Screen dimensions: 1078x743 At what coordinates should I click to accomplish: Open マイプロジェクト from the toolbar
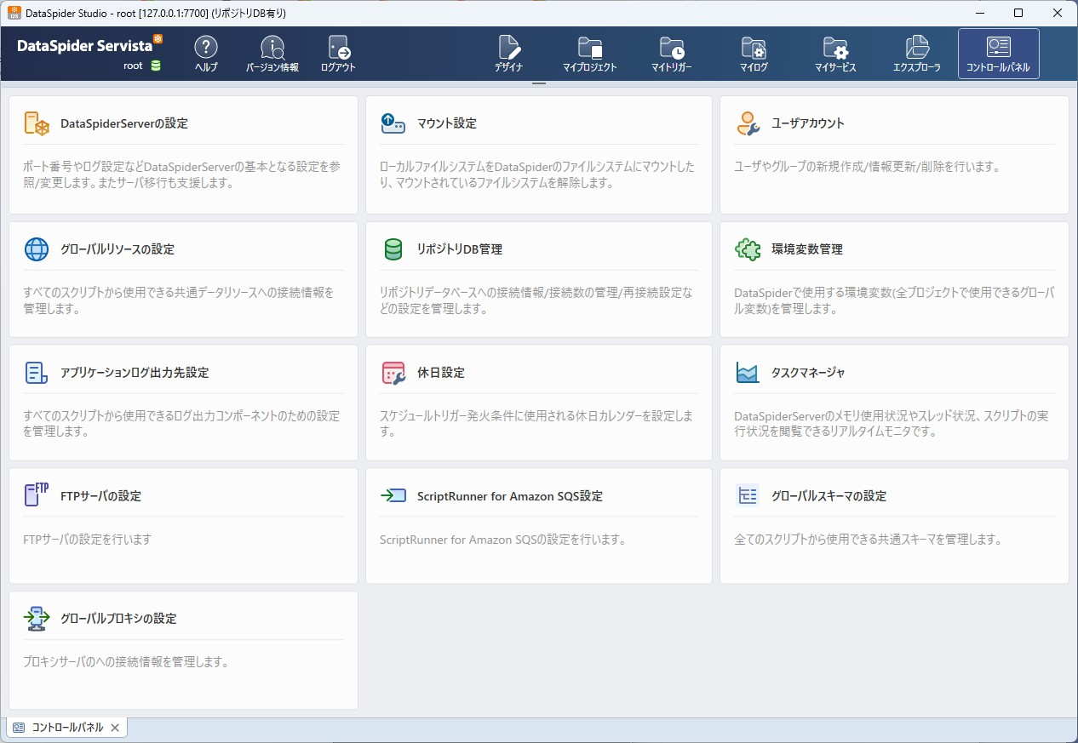590,53
